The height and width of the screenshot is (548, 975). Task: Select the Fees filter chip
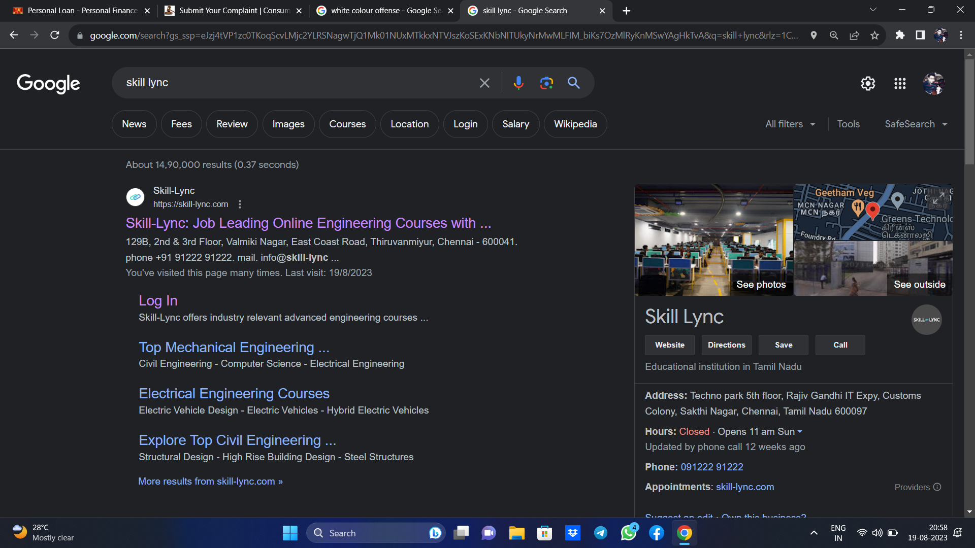pyautogui.click(x=181, y=124)
